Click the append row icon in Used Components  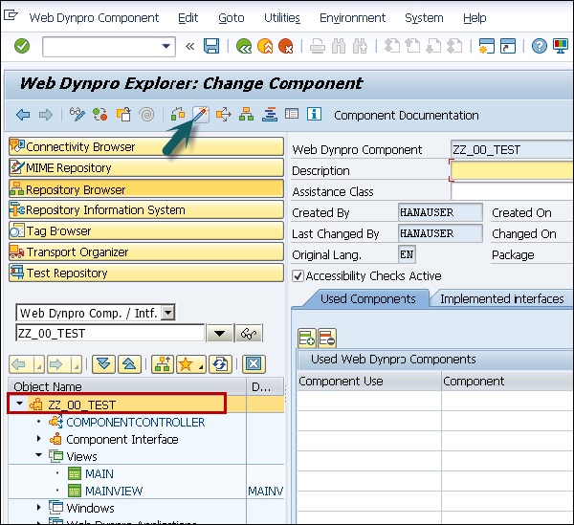tap(307, 337)
